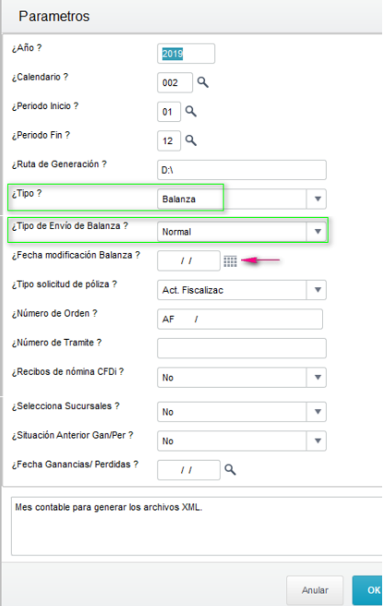The width and height of the screenshot is (384, 606).
Task: Click the Fecha Ganancias/Perdidas date field
Action: (x=188, y=470)
